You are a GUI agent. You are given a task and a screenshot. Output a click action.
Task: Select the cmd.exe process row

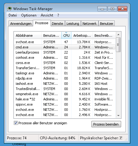click(x=65, y=47)
